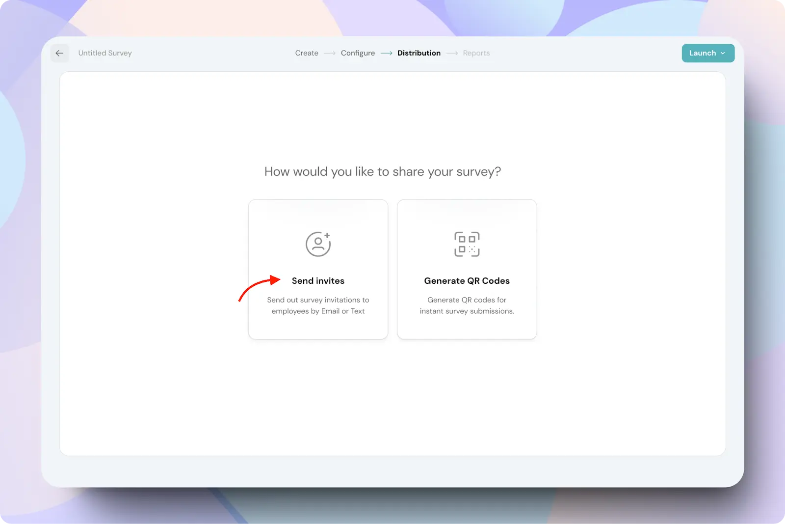Click the QR code icon

coord(467,244)
